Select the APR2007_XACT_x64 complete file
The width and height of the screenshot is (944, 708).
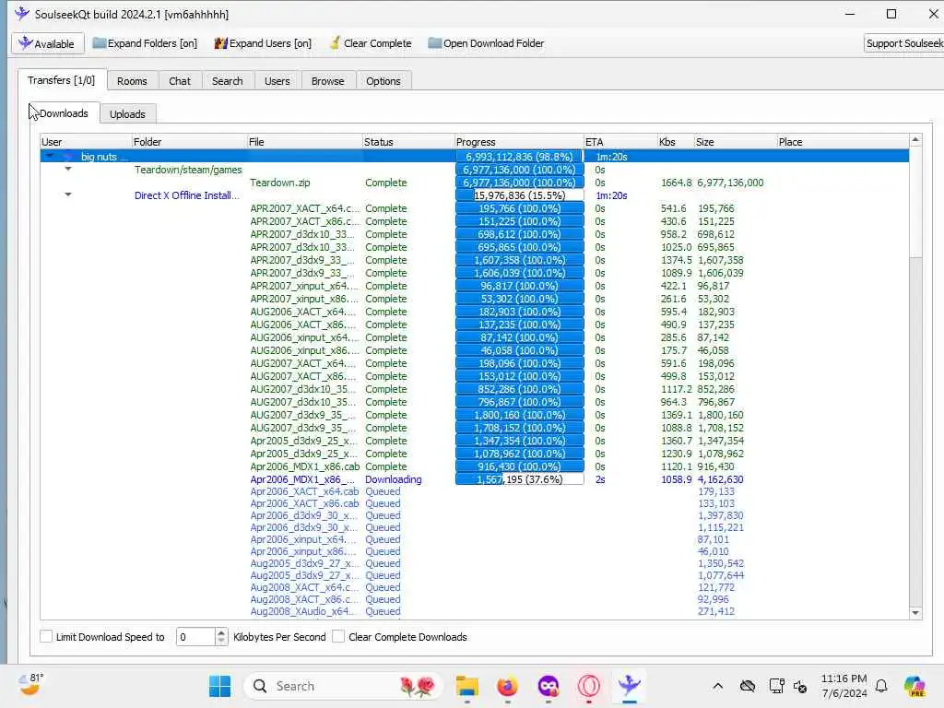click(x=475, y=208)
